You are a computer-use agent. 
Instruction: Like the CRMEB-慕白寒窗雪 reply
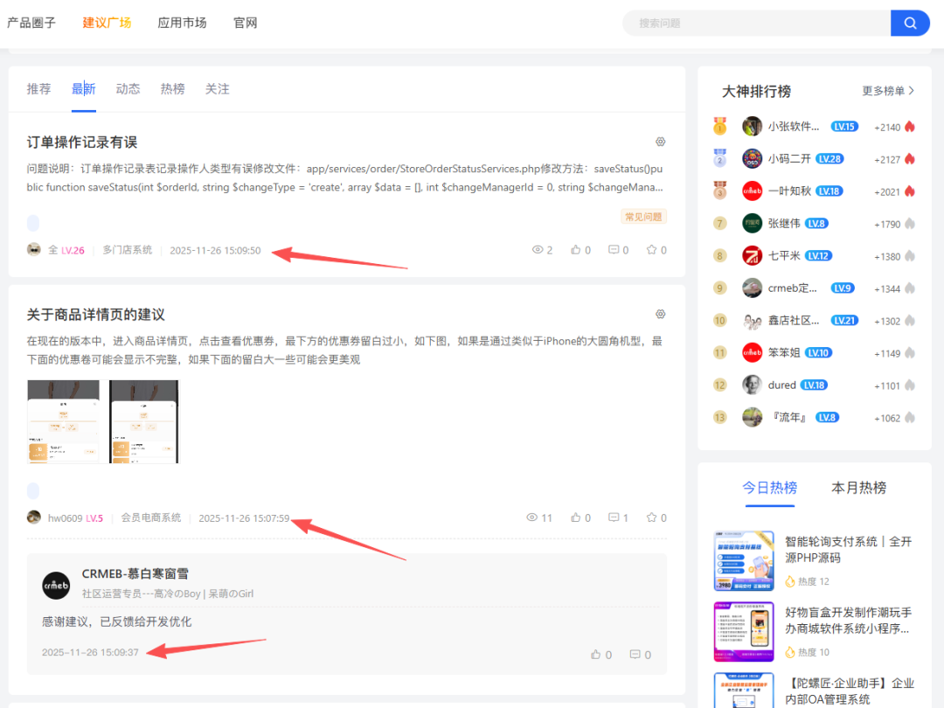point(601,654)
